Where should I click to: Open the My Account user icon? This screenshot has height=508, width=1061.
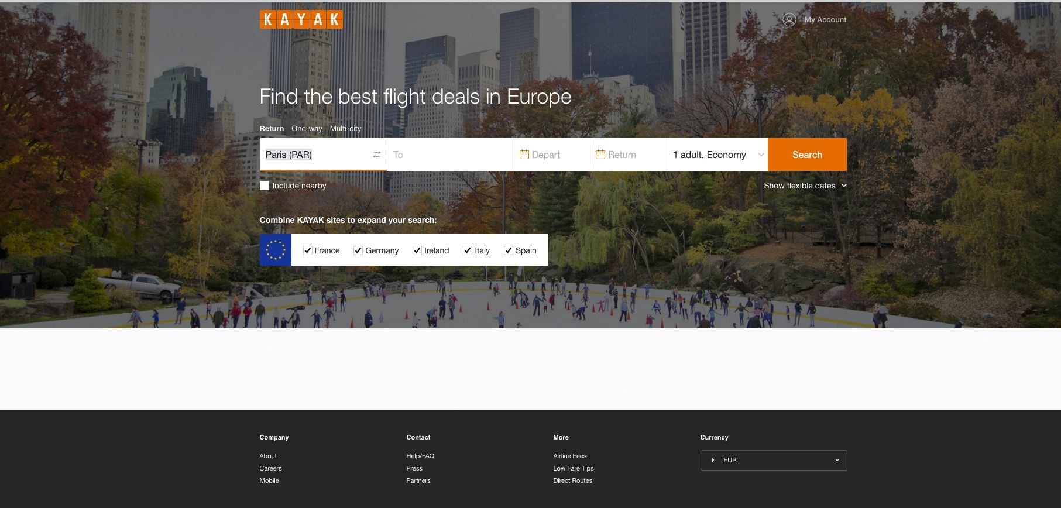click(789, 20)
